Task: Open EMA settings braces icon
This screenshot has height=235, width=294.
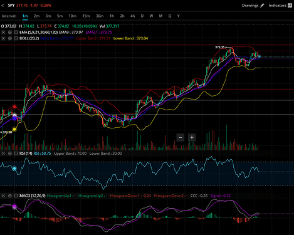Action: [16, 33]
